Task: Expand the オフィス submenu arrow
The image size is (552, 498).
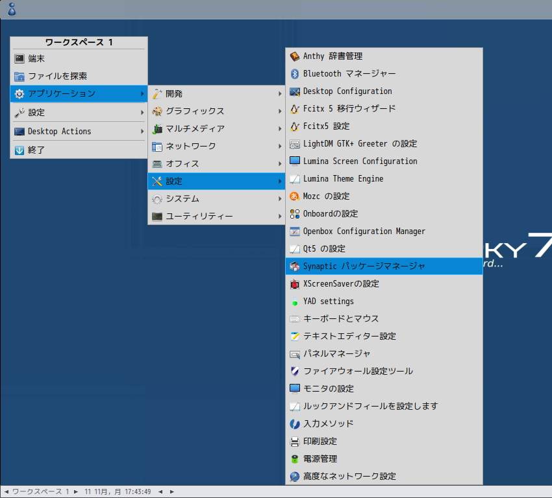Action: [x=280, y=164]
